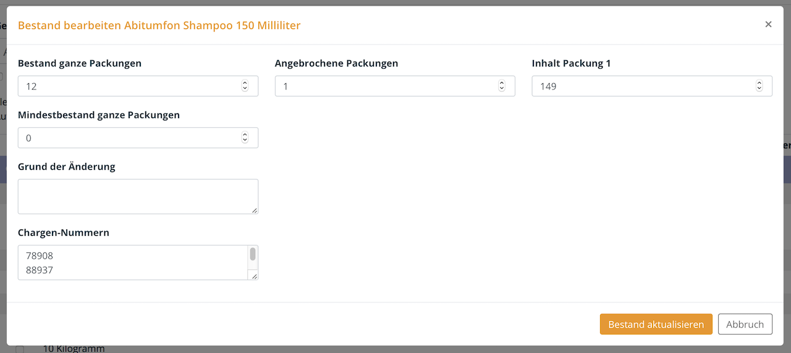Use the Angebrochene Packungen stepper arrows
791x353 pixels.
(502, 86)
